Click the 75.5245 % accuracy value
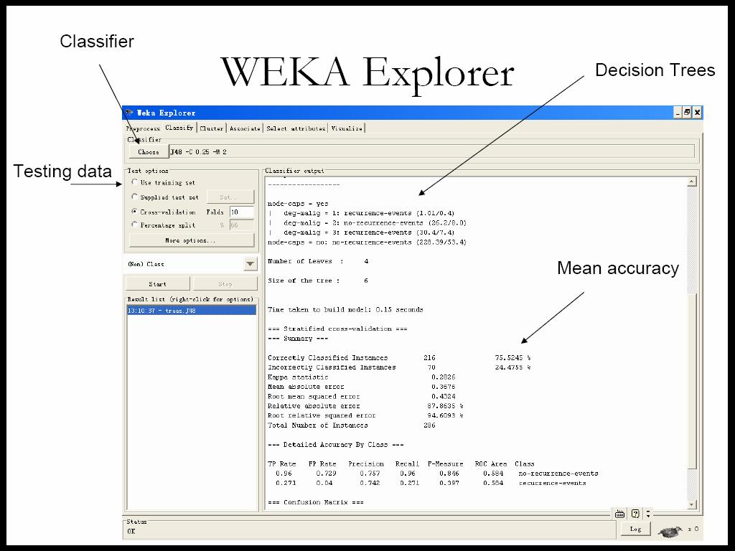The image size is (735, 551). (x=512, y=358)
